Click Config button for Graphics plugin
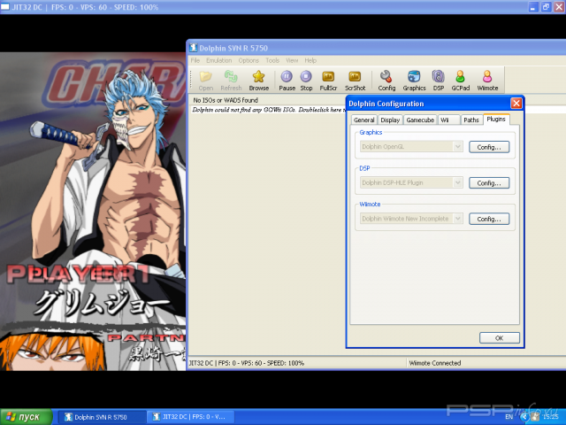 coord(489,146)
